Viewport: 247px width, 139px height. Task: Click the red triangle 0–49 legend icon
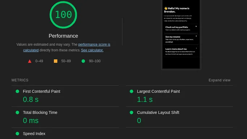[30, 61]
